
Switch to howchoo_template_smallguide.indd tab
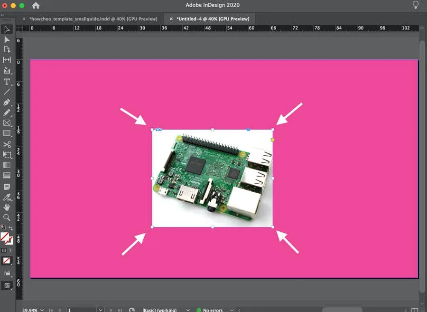click(x=93, y=19)
